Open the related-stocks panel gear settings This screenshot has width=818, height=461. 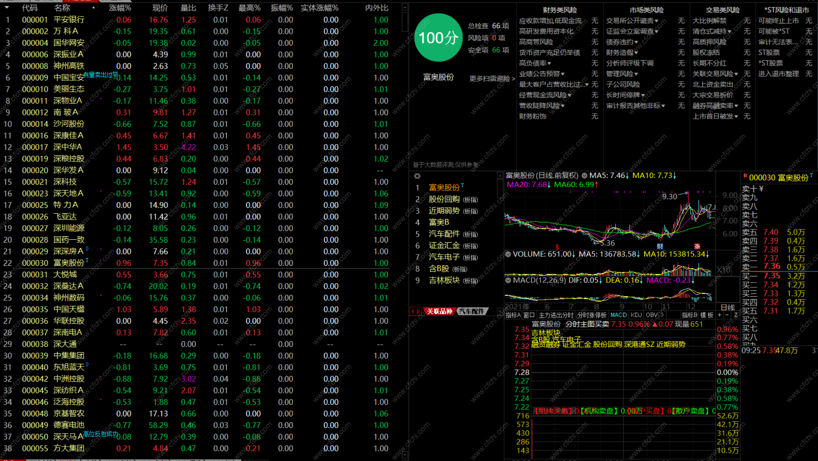417,176
